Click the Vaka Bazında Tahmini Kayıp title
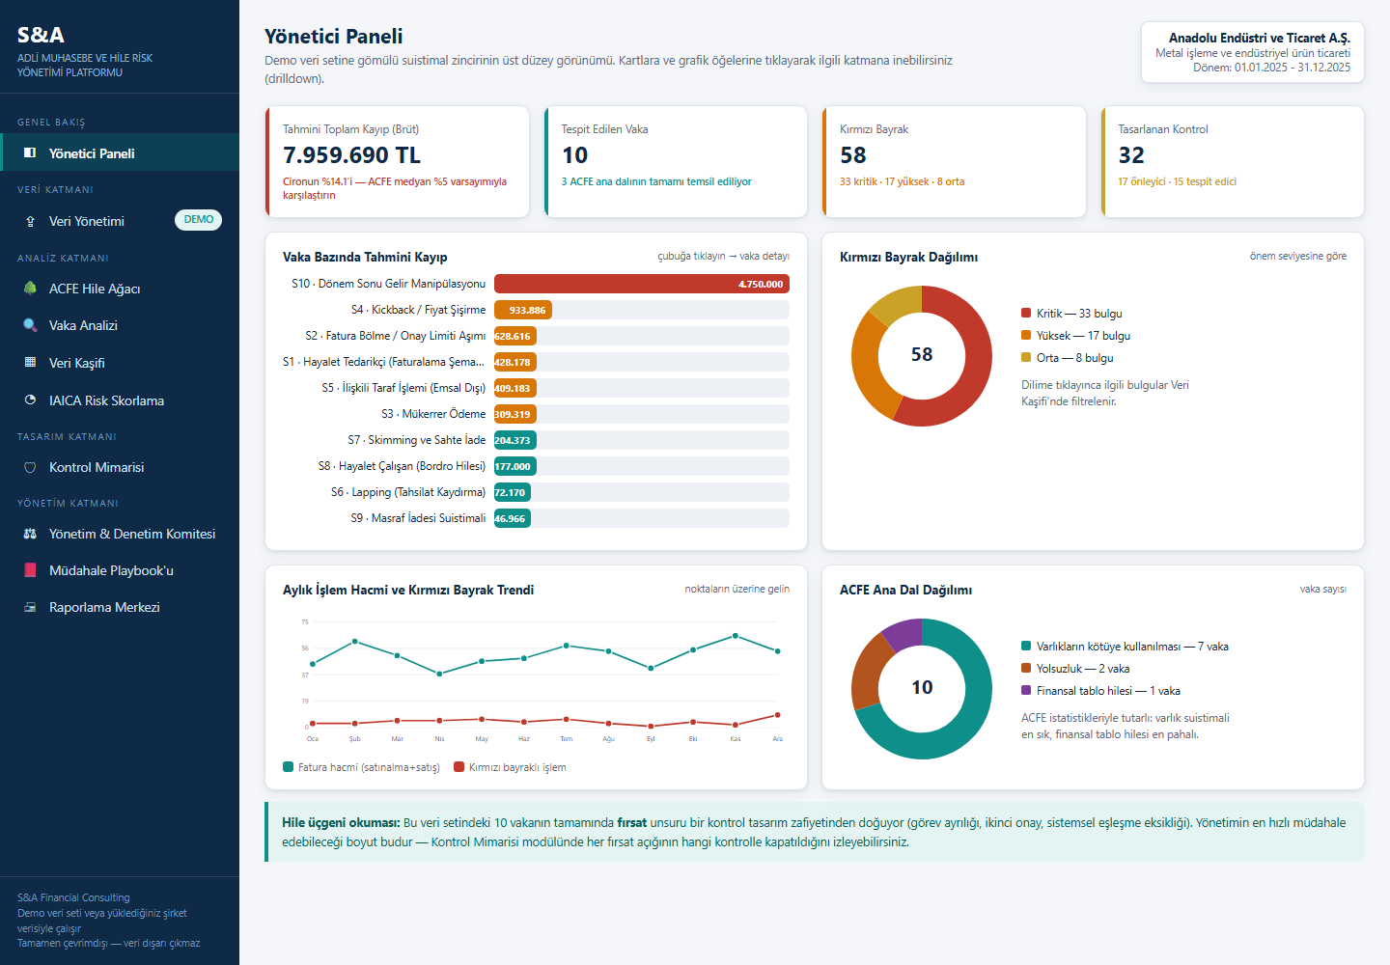Image resolution: width=1390 pixels, height=965 pixels. 365,257
